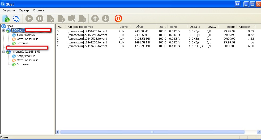Screen dimensions: 261x140
Task: Open the Сервер menu
Action: [x=24, y=10]
